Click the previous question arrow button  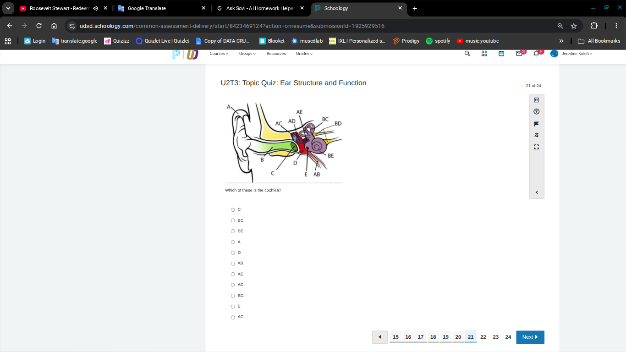click(380, 337)
